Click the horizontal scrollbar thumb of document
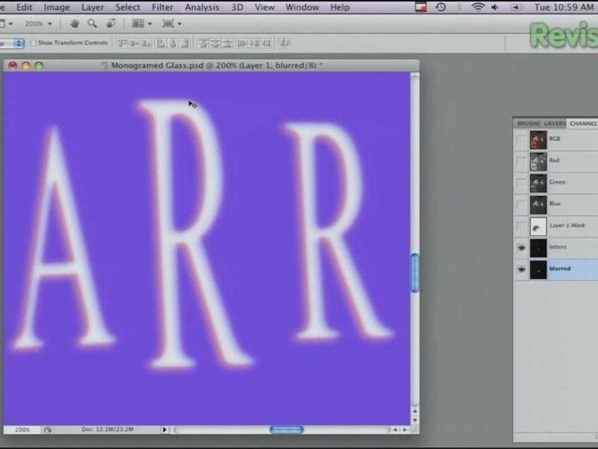Screen dimensions: 598x449 [287, 430]
